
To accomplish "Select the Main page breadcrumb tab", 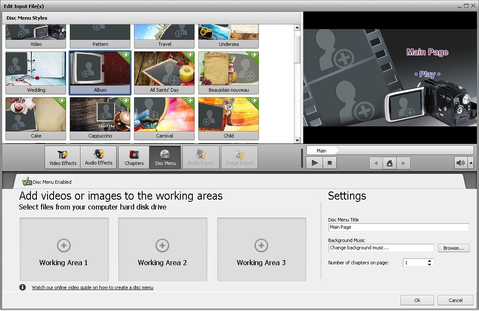I will tap(321, 150).
